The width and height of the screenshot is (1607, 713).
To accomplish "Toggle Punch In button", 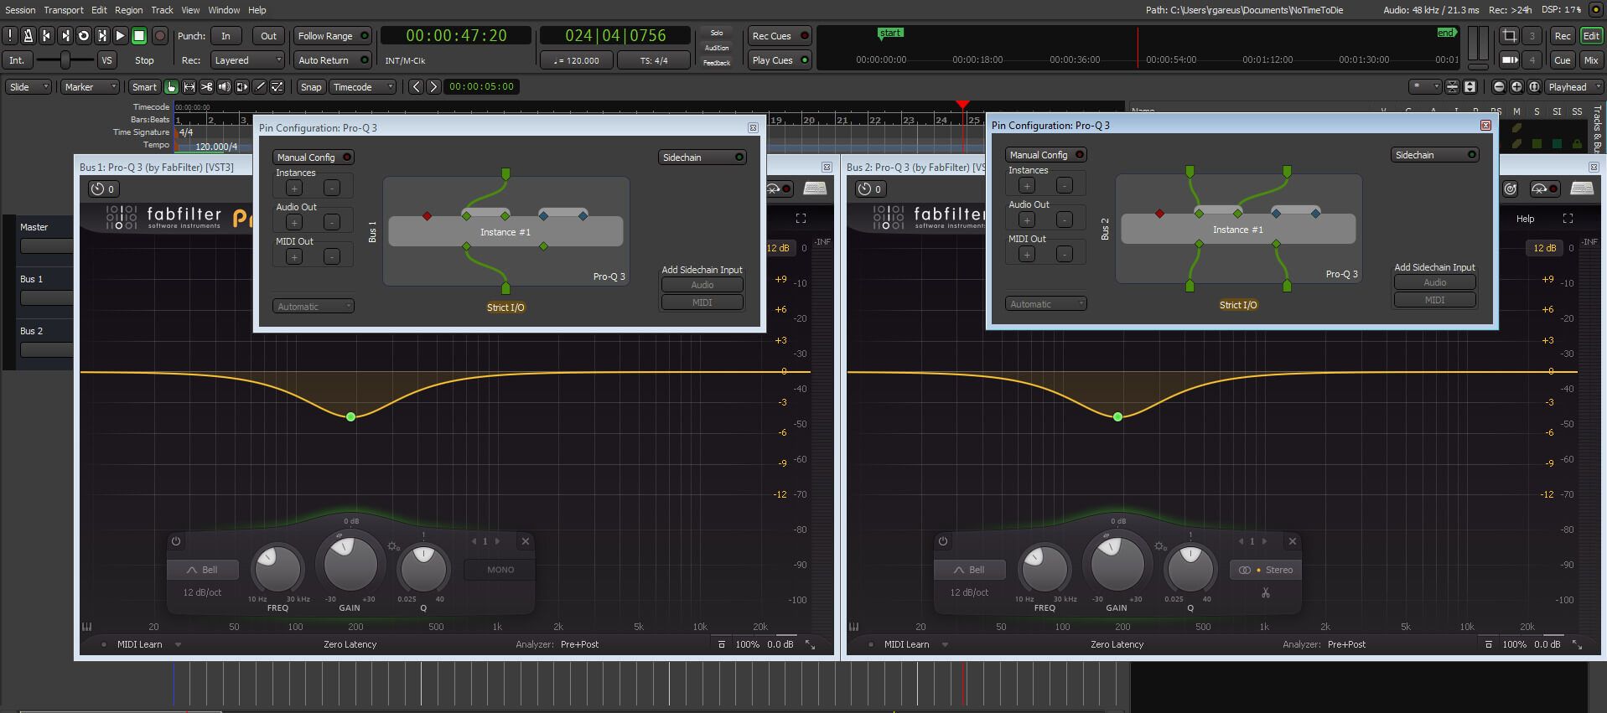I will pos(225,36).
